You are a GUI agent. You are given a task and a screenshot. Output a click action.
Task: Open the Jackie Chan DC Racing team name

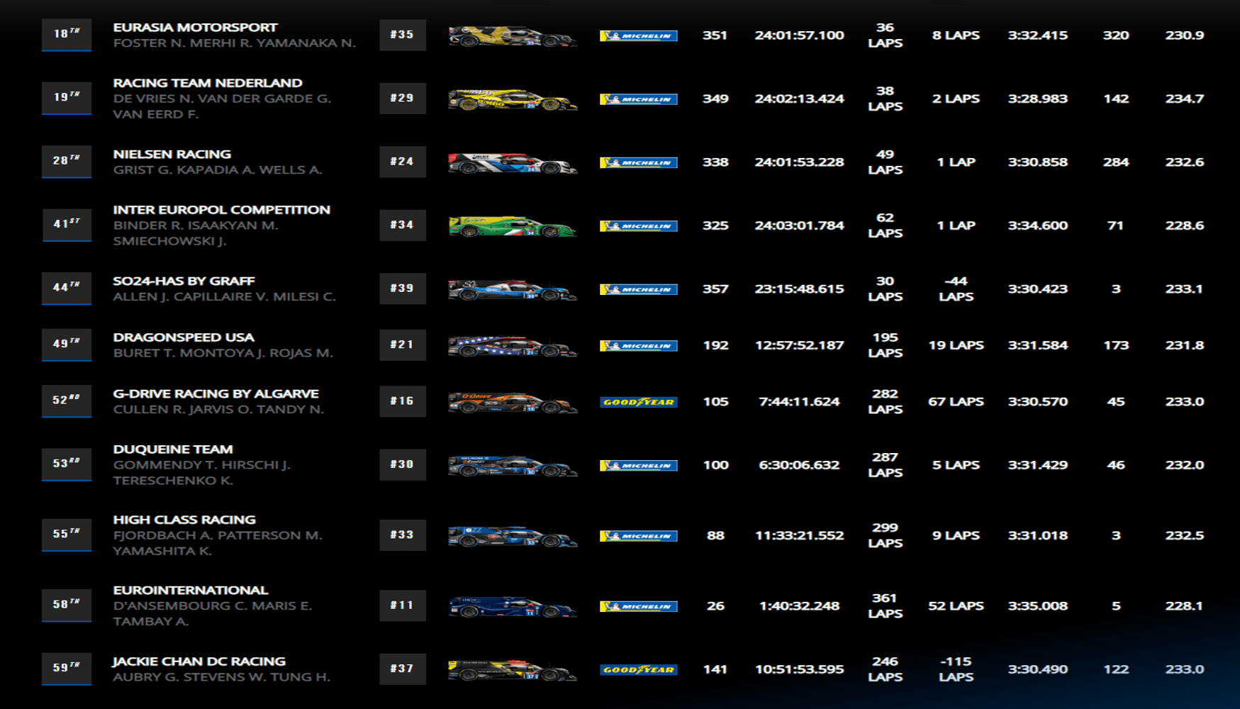coord(199,661)
